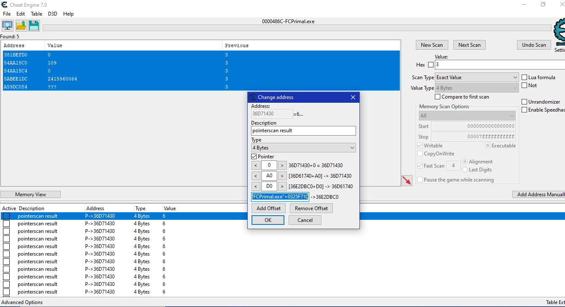Click the red arrow add-to-list icon
Screen dimensions: 565x307
click(x=407, y=180)
